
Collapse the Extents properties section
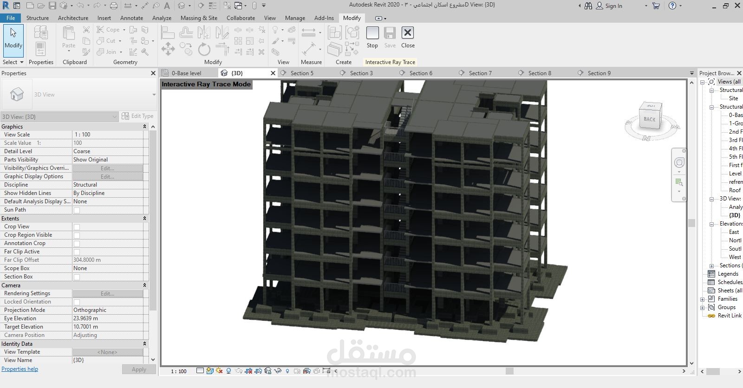(x=144, y=219)
